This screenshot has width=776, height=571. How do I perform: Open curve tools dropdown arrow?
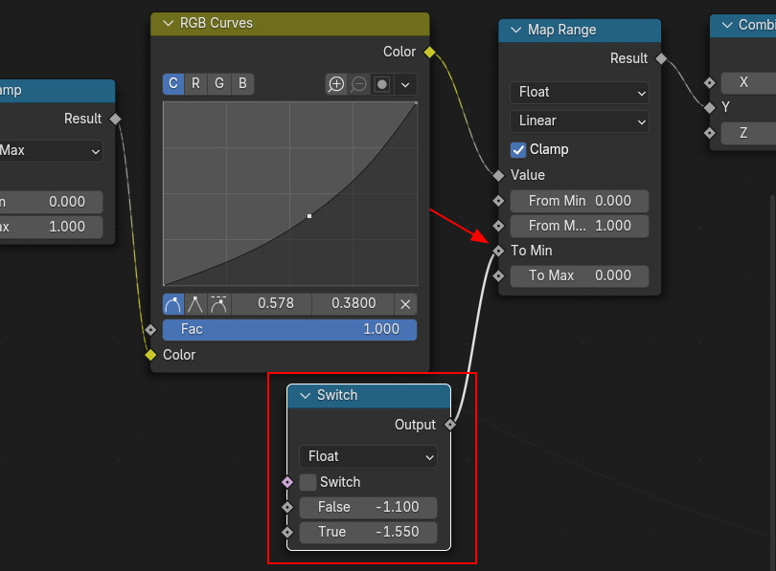(x=405, y=84)
